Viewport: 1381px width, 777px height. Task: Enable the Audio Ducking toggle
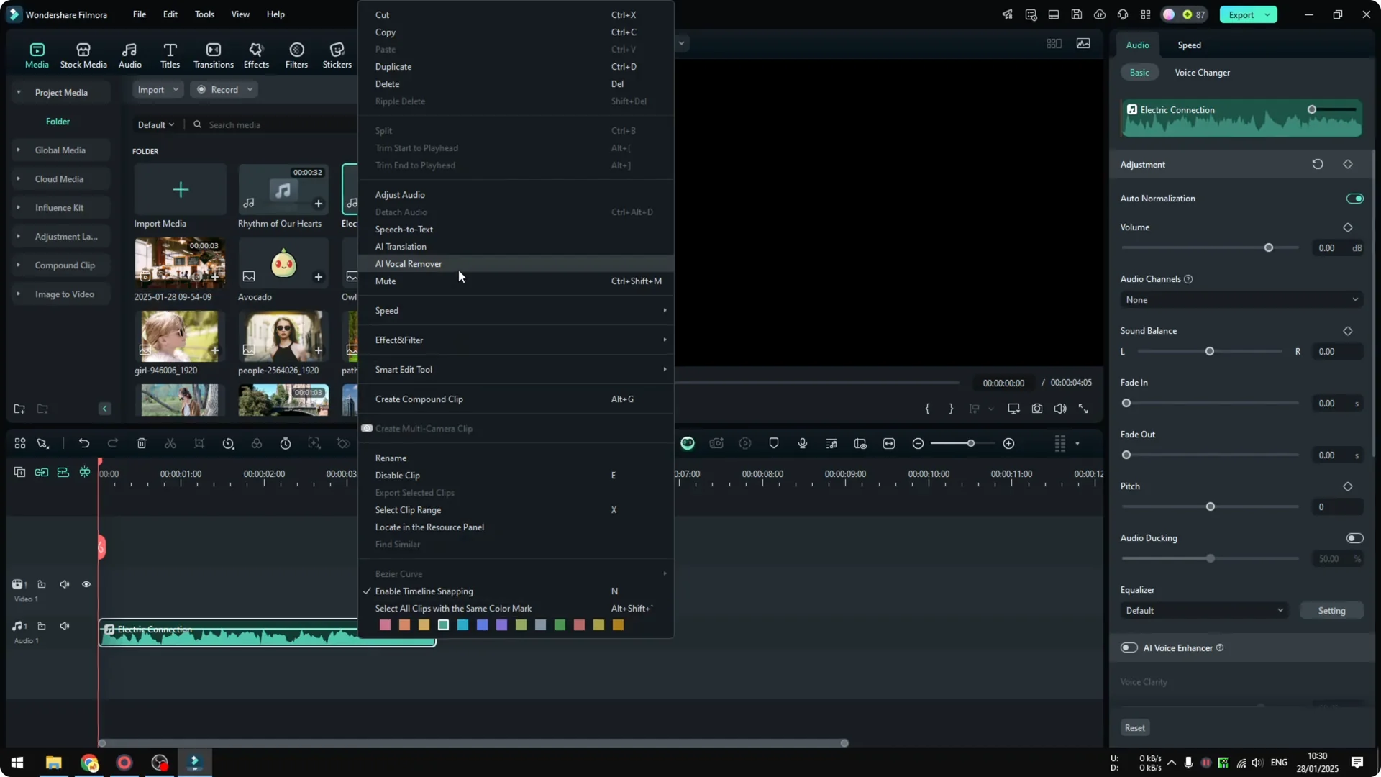pyautogui.click(x=1355, y=537)
